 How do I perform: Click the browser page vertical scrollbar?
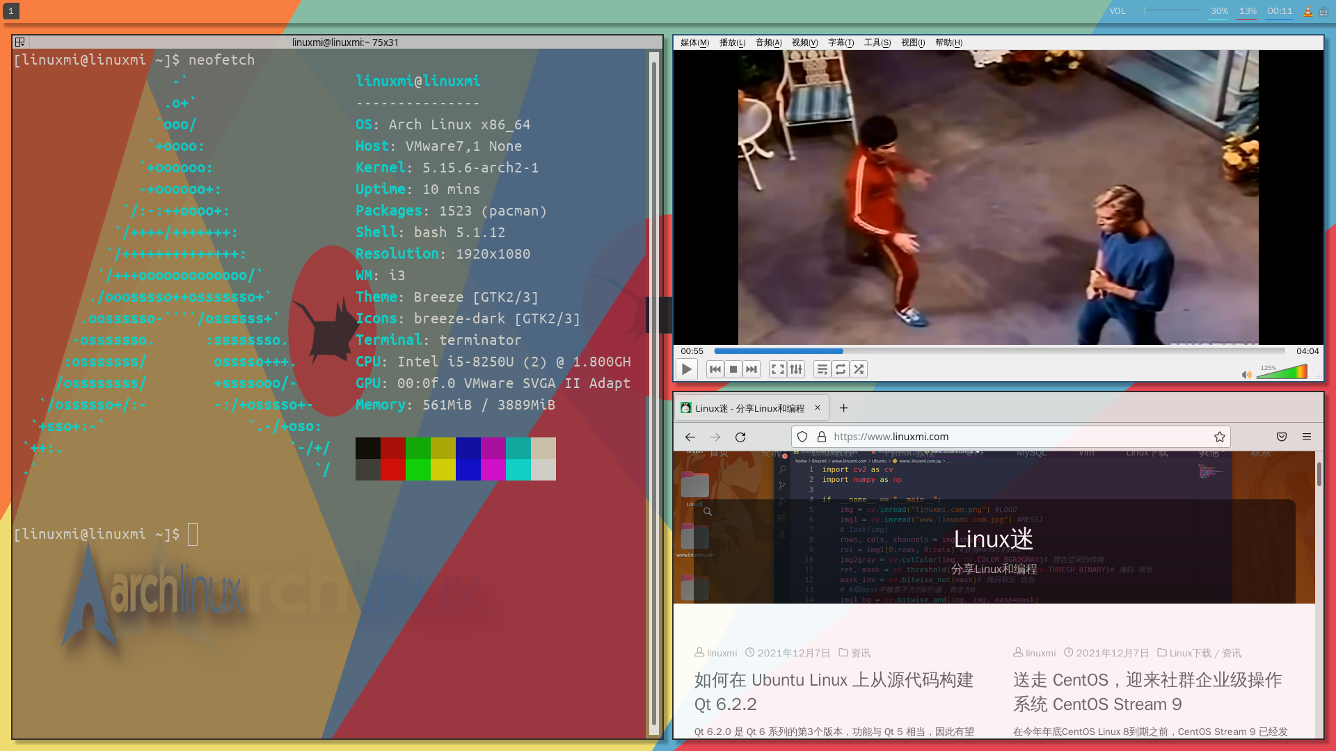(1319, 473)
